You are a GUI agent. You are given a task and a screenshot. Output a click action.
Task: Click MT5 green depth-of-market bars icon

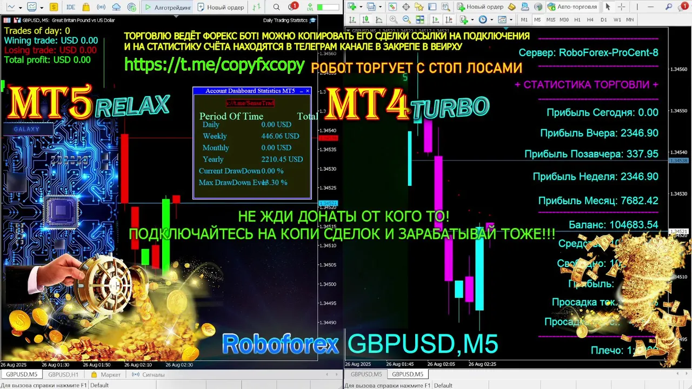click(257, 7)
